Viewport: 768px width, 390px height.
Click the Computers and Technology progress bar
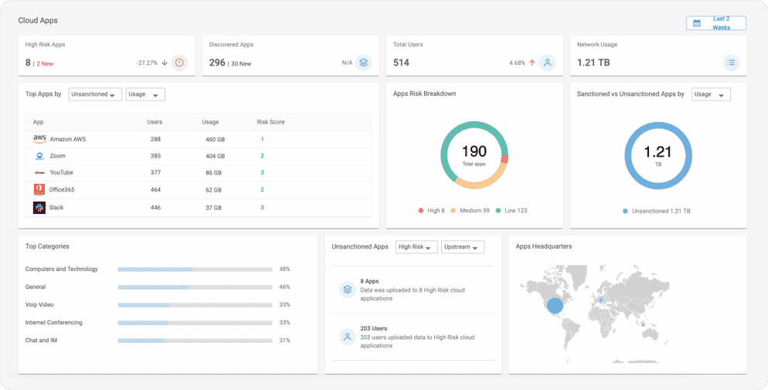[x=195, y=269]
